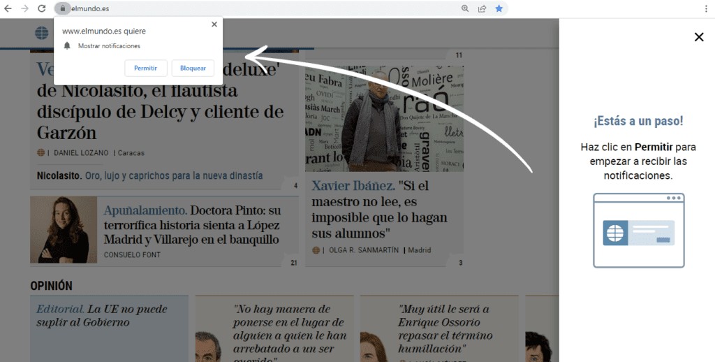The image size is (715, 362).
Task: Click the OPINIÓN section heading
Action: 52,286
